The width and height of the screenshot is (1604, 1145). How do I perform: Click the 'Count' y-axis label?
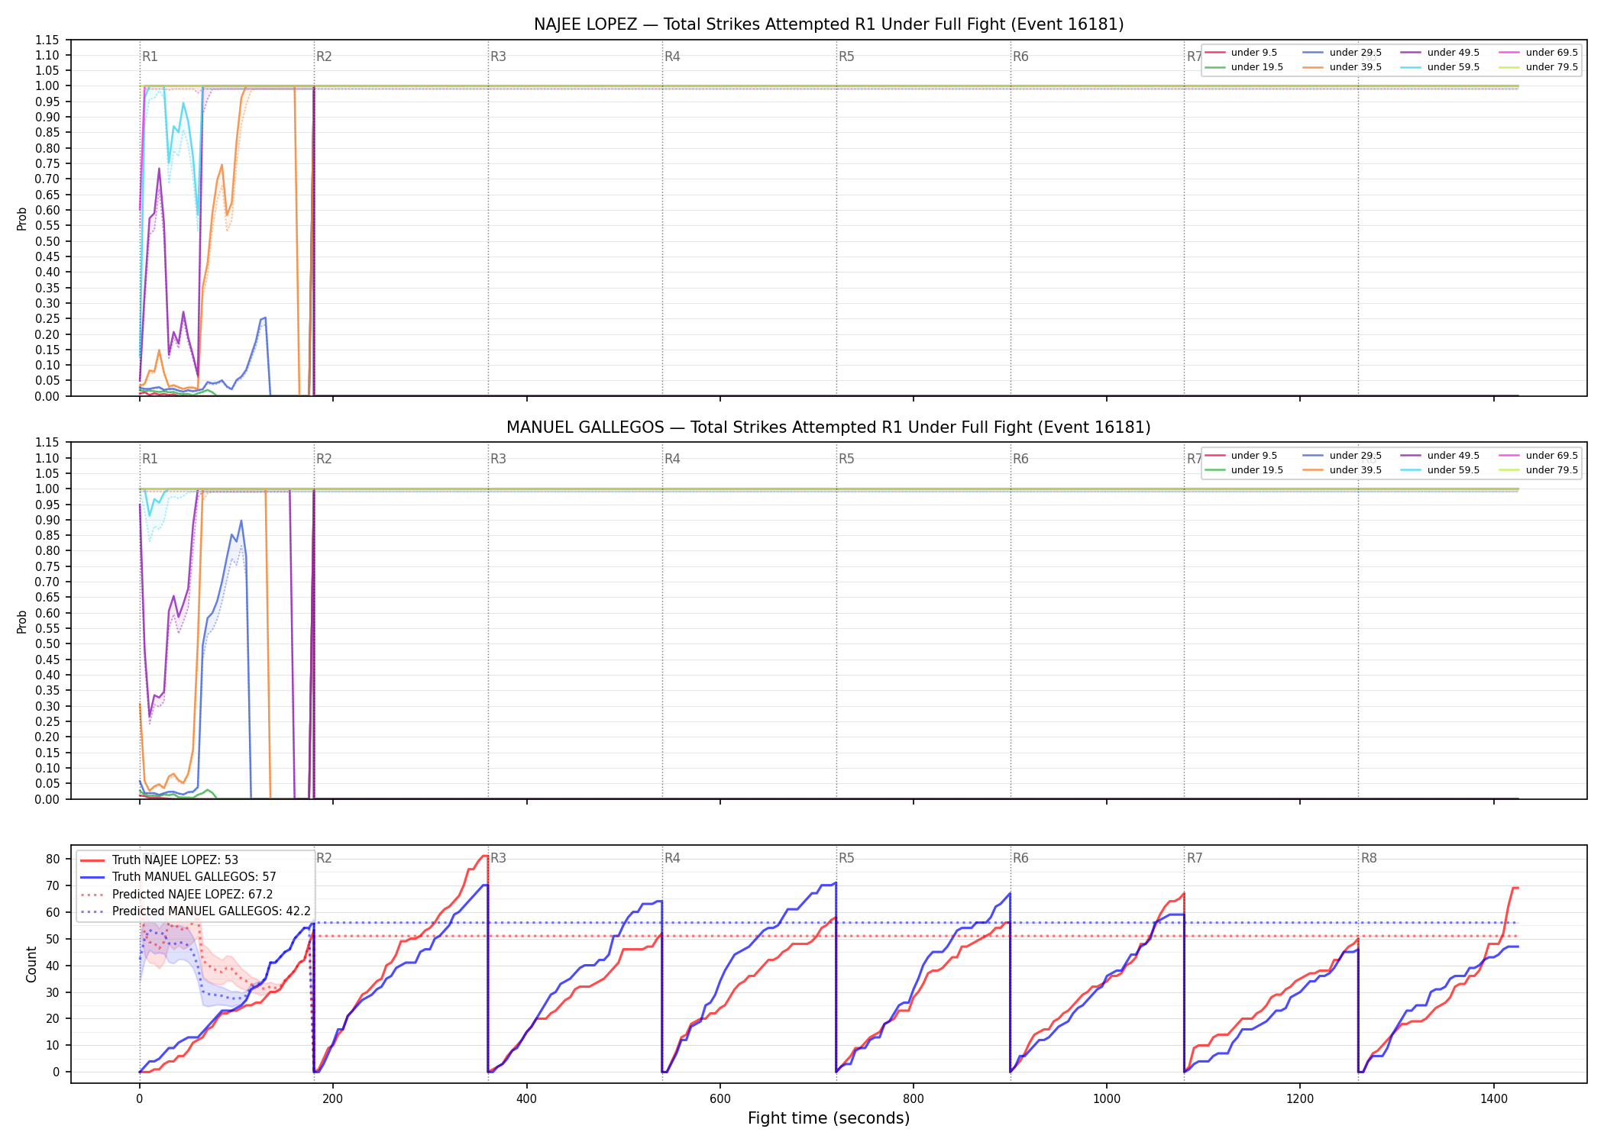(x=31, y=964)
